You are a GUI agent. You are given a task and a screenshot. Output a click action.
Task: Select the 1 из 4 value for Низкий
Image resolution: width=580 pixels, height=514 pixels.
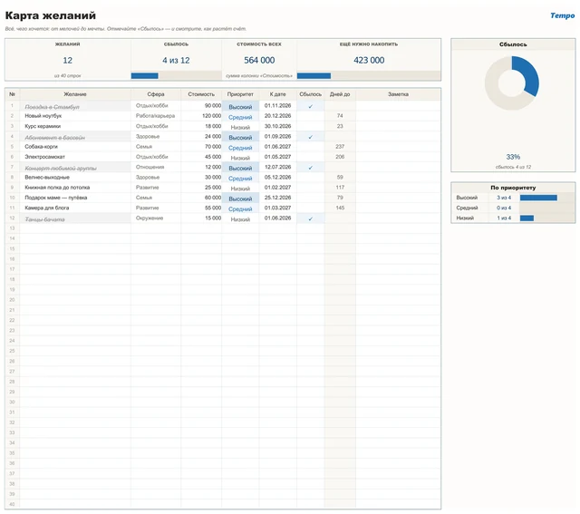[x=504, y=218]
